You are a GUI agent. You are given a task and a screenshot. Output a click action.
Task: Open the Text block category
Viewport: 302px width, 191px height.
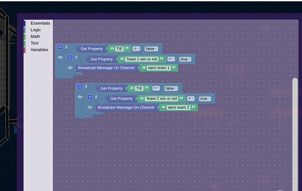point(35,43)
